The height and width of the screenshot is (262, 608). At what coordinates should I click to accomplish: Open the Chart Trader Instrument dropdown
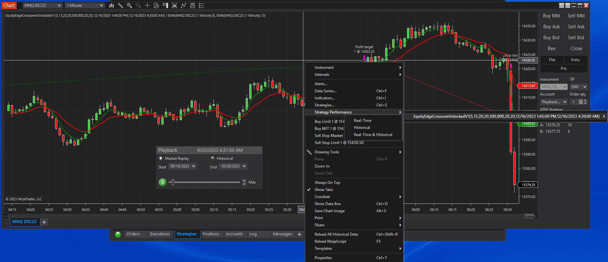554,87
